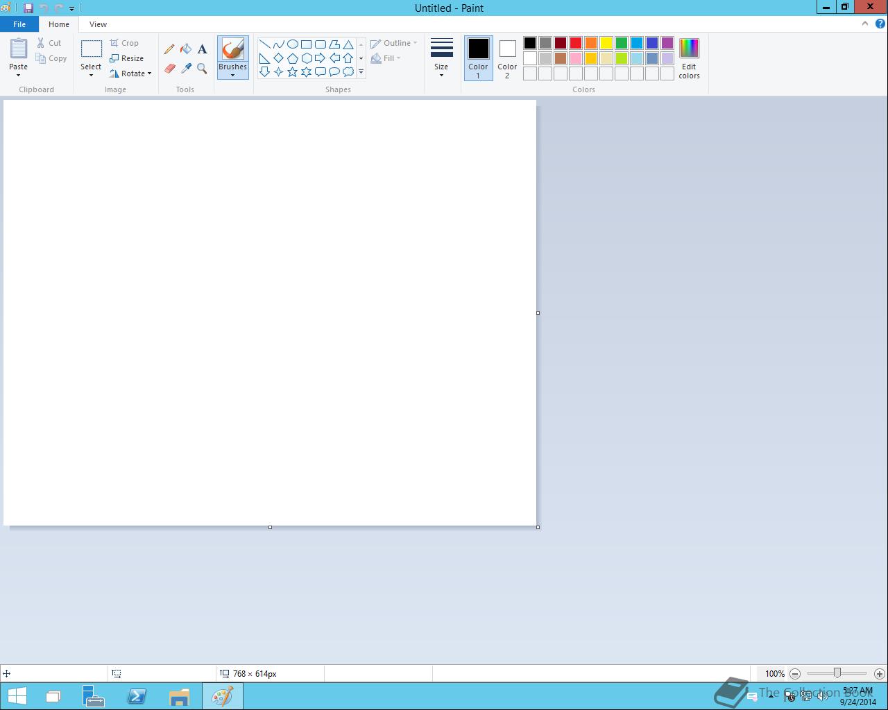Pick the Triangle shape
The width and height of the screenshot is (888, 710).
pos(348,44)
